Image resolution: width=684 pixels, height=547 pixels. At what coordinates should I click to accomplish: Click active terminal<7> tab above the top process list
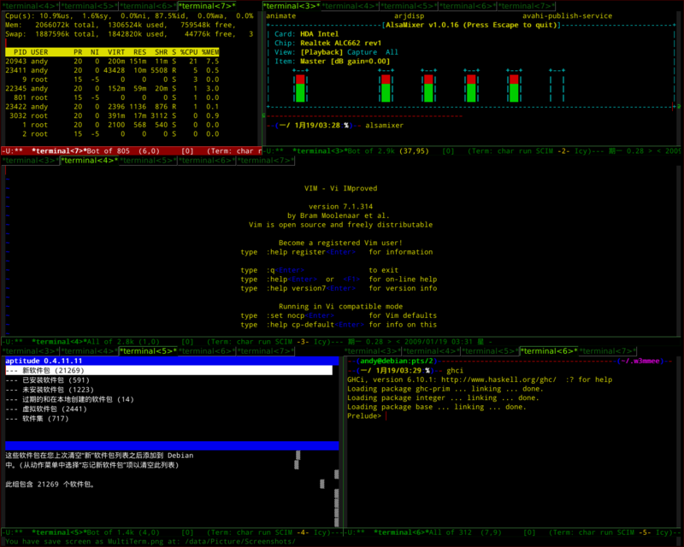pyautogui.click(x=207, y=6)
